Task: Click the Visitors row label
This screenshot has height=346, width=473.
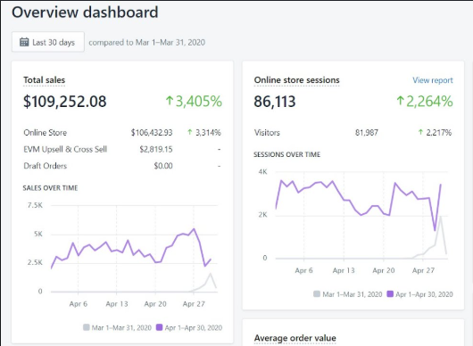Action: pyautogui.click(x=267, y=133)
